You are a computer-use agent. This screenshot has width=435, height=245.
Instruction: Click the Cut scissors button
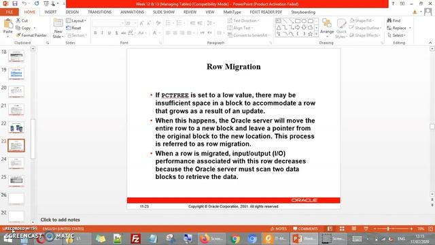coord(22,20)
